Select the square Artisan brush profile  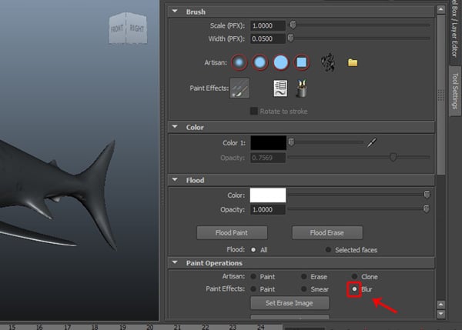[301, 62]
